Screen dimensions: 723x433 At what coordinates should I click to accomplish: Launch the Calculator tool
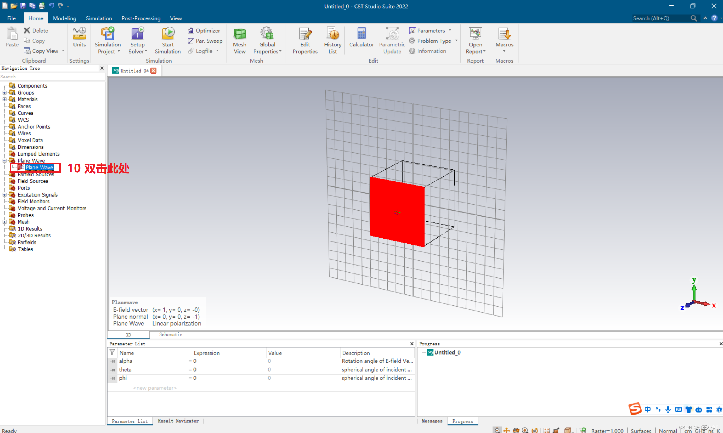361,37
